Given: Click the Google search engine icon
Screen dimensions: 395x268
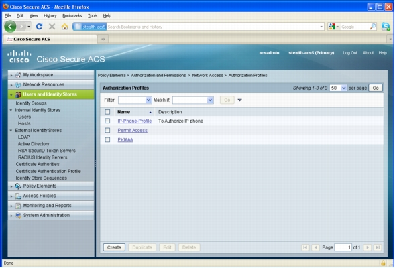Looking at the screenshot, I should tap(332, 27).
